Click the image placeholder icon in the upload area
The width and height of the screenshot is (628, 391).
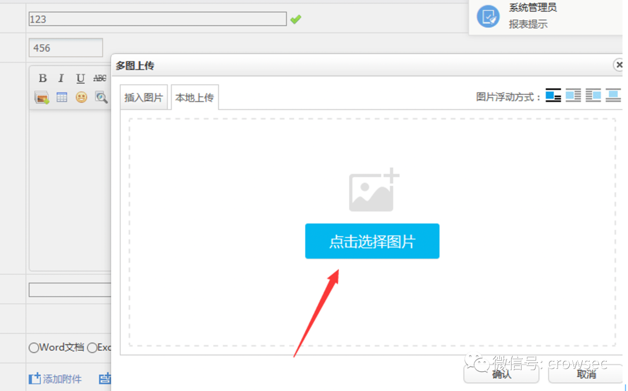tap(374, 190)
